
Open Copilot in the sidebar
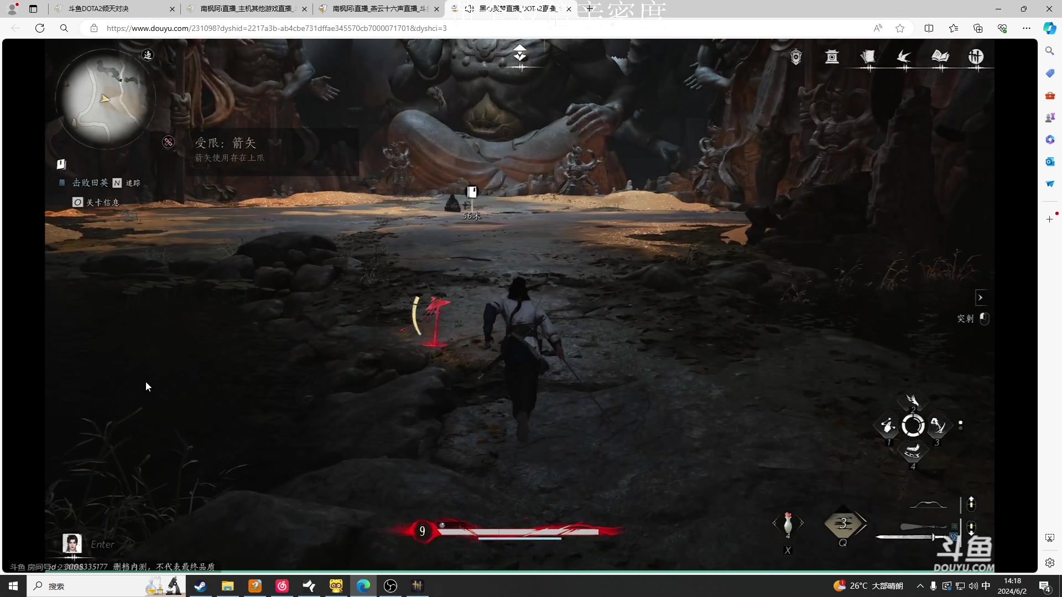[x=1050, y=28]
